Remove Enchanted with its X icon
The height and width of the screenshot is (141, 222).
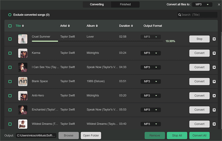[x=214, y=110]
